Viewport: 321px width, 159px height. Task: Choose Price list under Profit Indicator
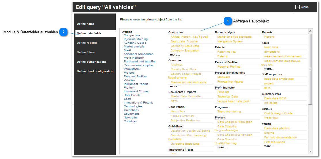point(223,92)
